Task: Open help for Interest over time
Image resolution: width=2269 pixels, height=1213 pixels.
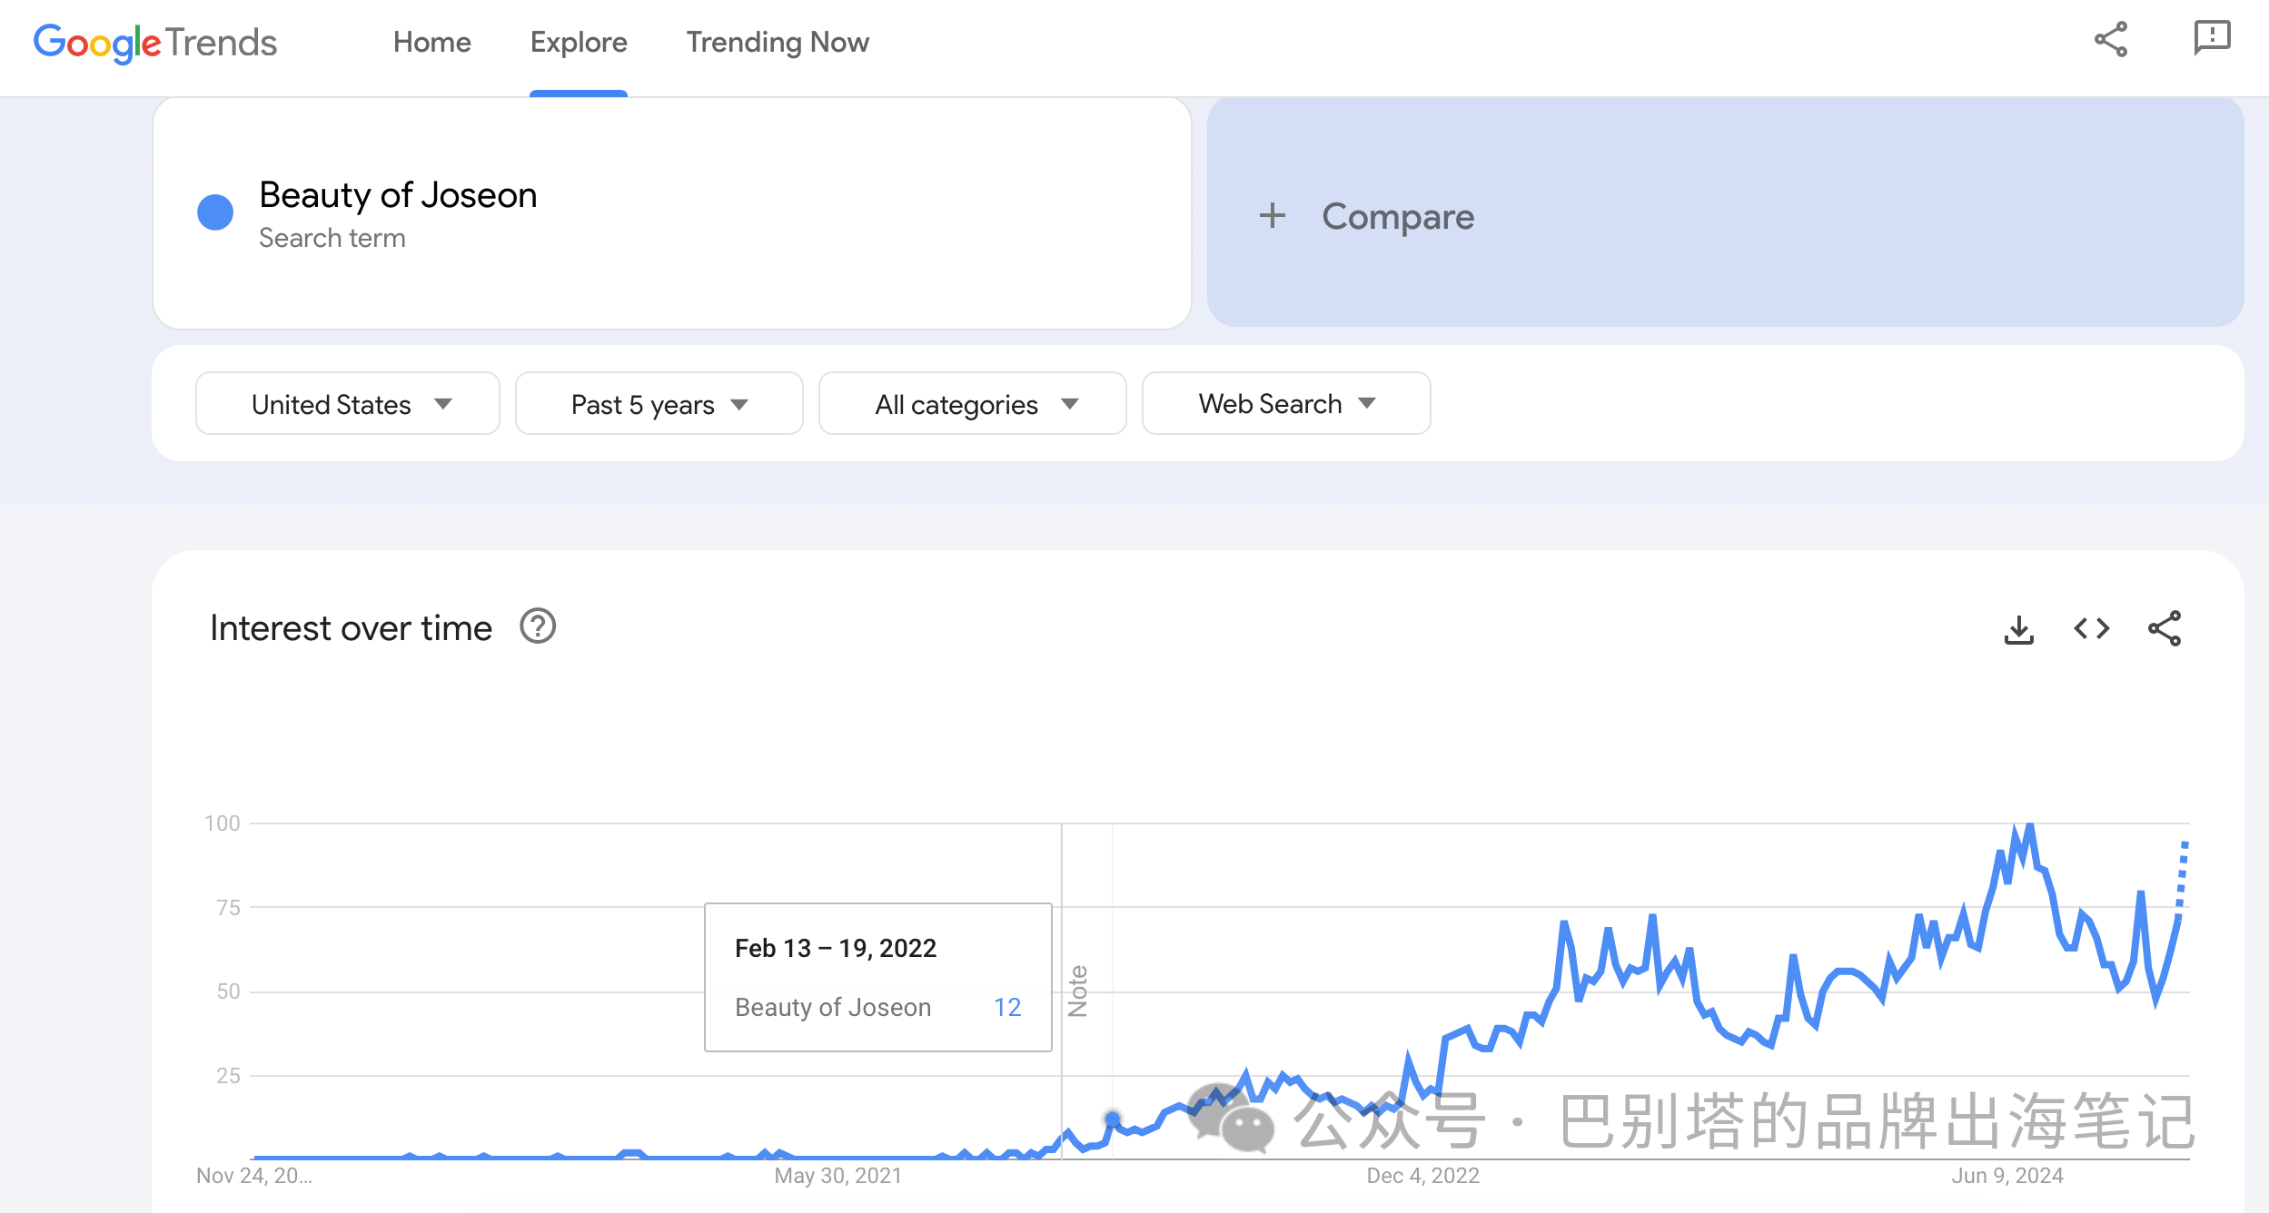Action: click(x=538, y=626)
